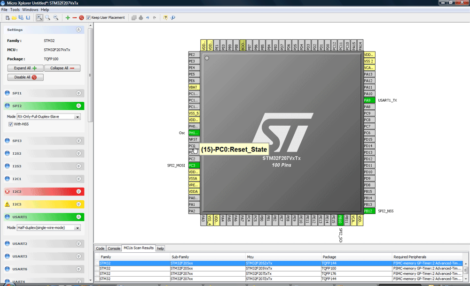
Task: Click the red disable-all toolbar icon
Action: (x=81, y=18)
